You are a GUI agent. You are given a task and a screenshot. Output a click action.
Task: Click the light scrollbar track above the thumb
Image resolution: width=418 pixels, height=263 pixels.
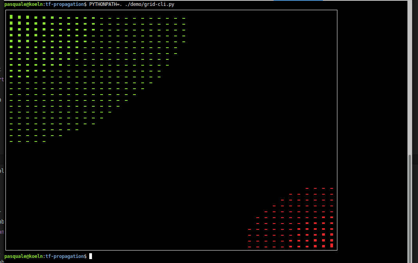pos(410,78)
